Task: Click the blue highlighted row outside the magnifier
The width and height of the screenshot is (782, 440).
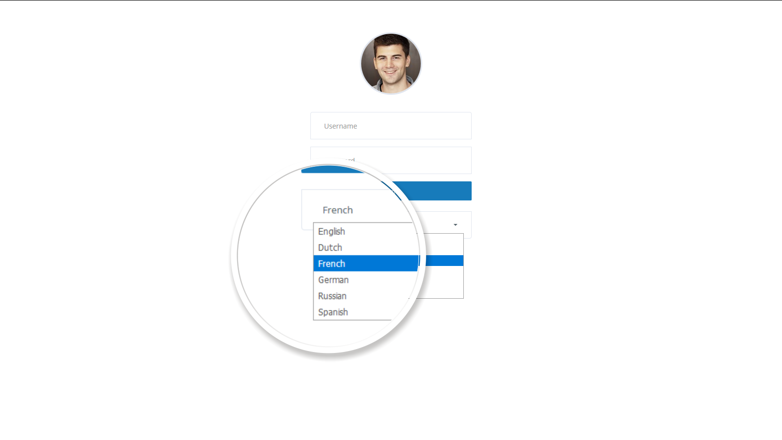Action: [x=444, y=261]
